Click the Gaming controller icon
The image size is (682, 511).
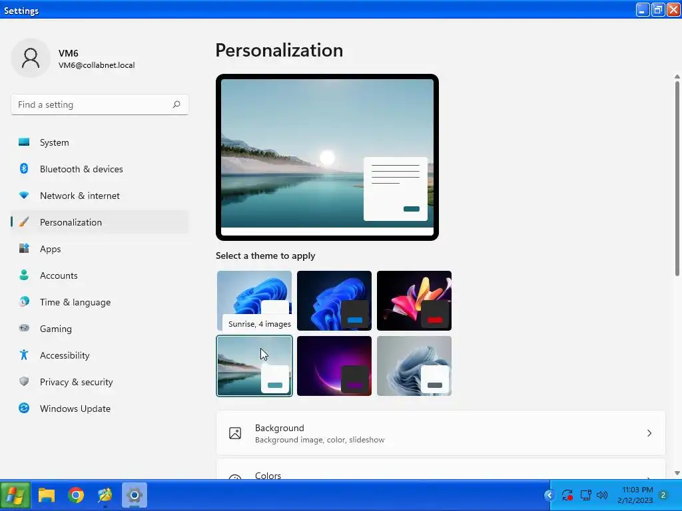pos(24,328)
